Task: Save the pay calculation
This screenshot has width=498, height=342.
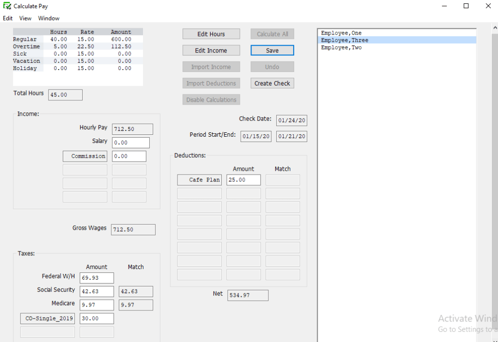Action: point(272,51)
